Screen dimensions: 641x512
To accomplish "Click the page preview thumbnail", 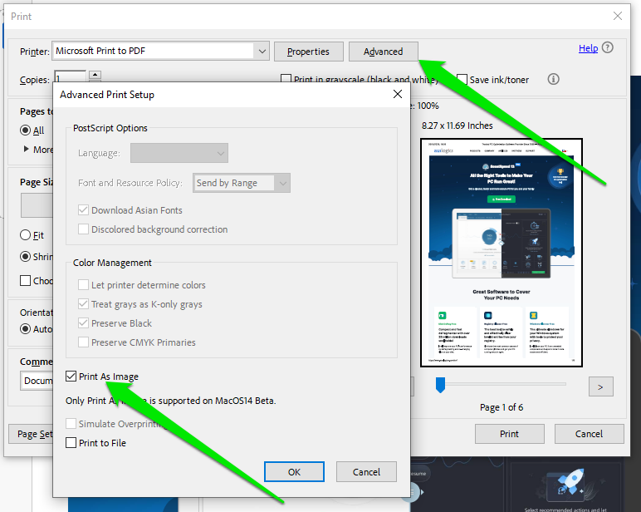I will pos(502,253).
